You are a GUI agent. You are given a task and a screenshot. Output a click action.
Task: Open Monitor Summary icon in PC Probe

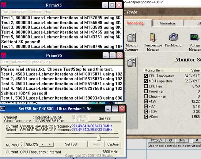point(132,42)
